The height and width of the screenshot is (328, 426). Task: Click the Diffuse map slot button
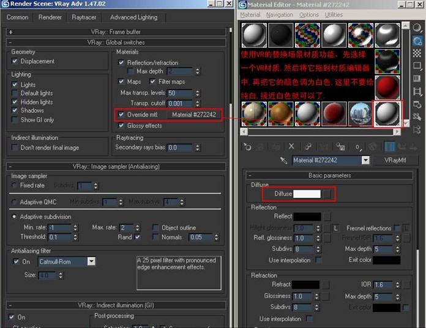tap(327, 194)
